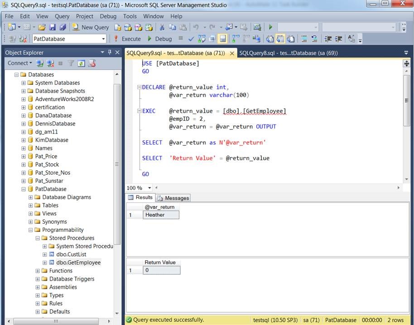Open the Tools menu

(x=130, y=16)
